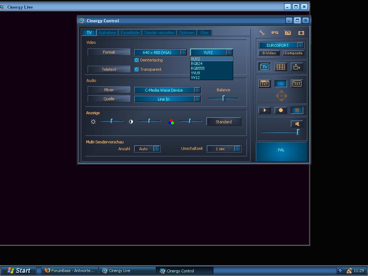Screen dimensions: 368x276
Task: Open the right-hand TXT teletext icon
Action: tap(297, 84)
